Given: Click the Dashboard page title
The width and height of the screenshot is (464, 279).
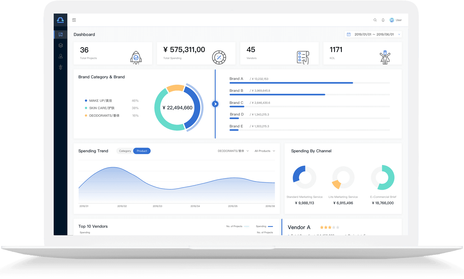Looking at the screenshot, I should point(84,34).
